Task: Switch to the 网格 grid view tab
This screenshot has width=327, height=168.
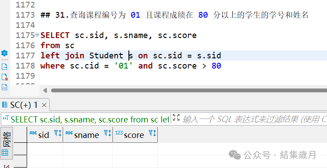Action: 7,143
